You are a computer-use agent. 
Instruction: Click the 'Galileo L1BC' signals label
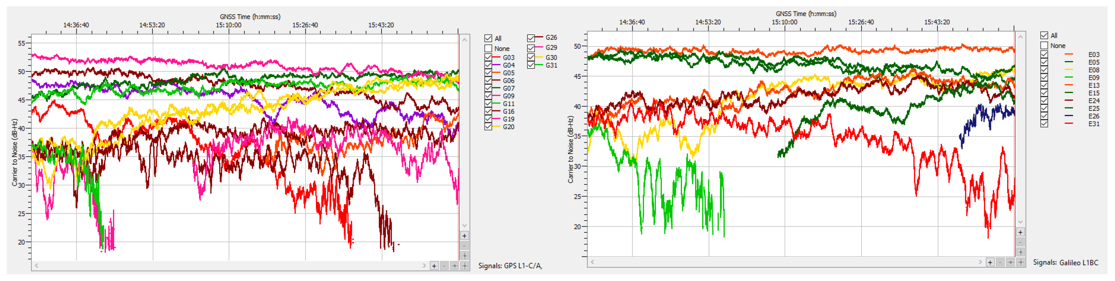(1078, 263)
